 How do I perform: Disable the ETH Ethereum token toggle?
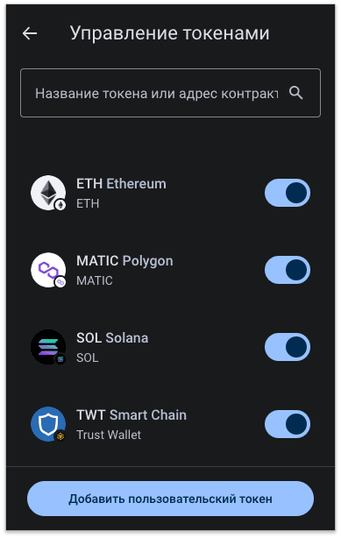(288, 193)
